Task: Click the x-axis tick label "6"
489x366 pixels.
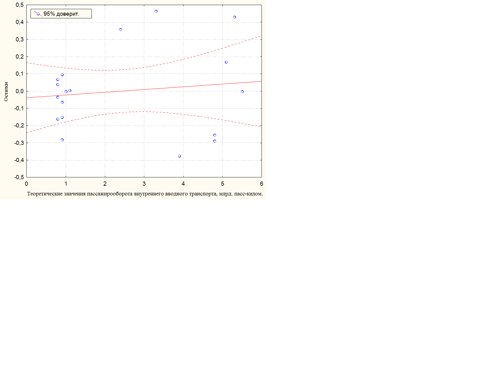Action: tap(262, 184)
